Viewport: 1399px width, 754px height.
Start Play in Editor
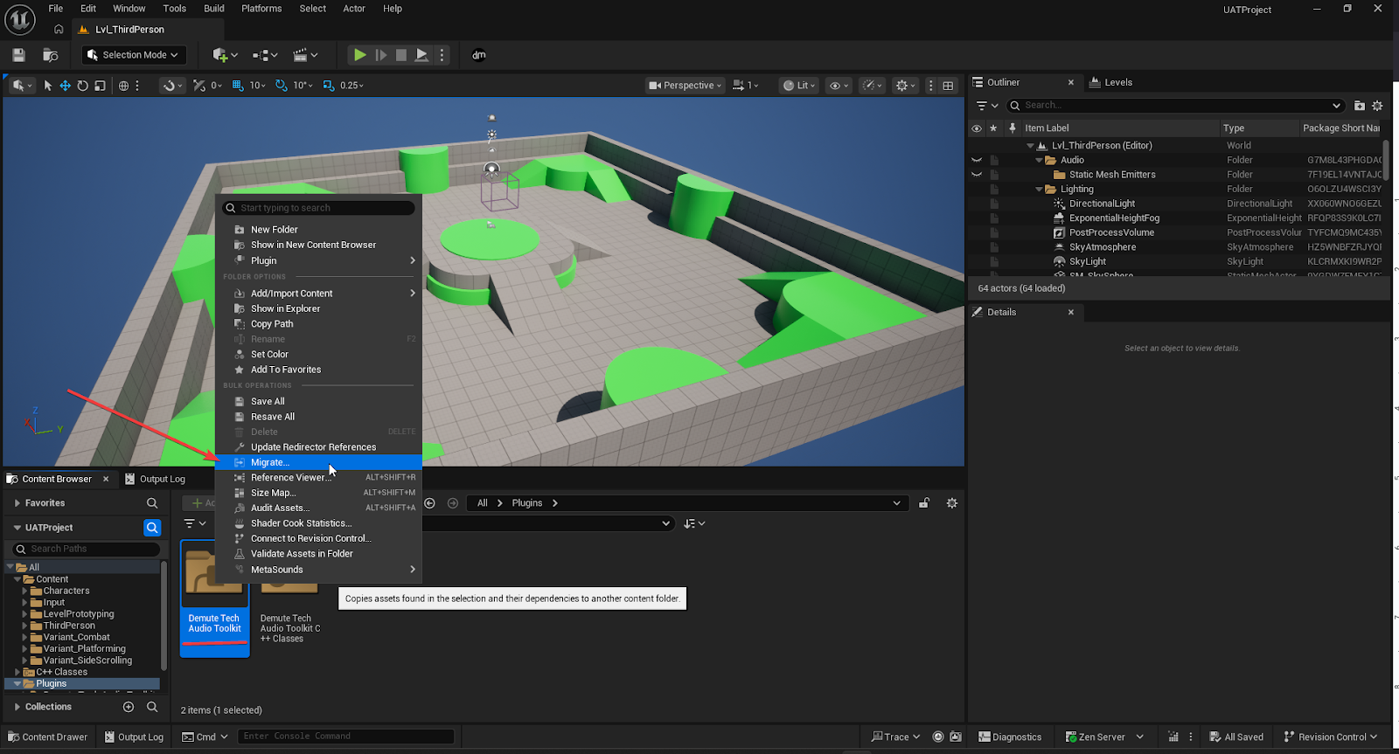pyautogui.click(x=359, y=55)
